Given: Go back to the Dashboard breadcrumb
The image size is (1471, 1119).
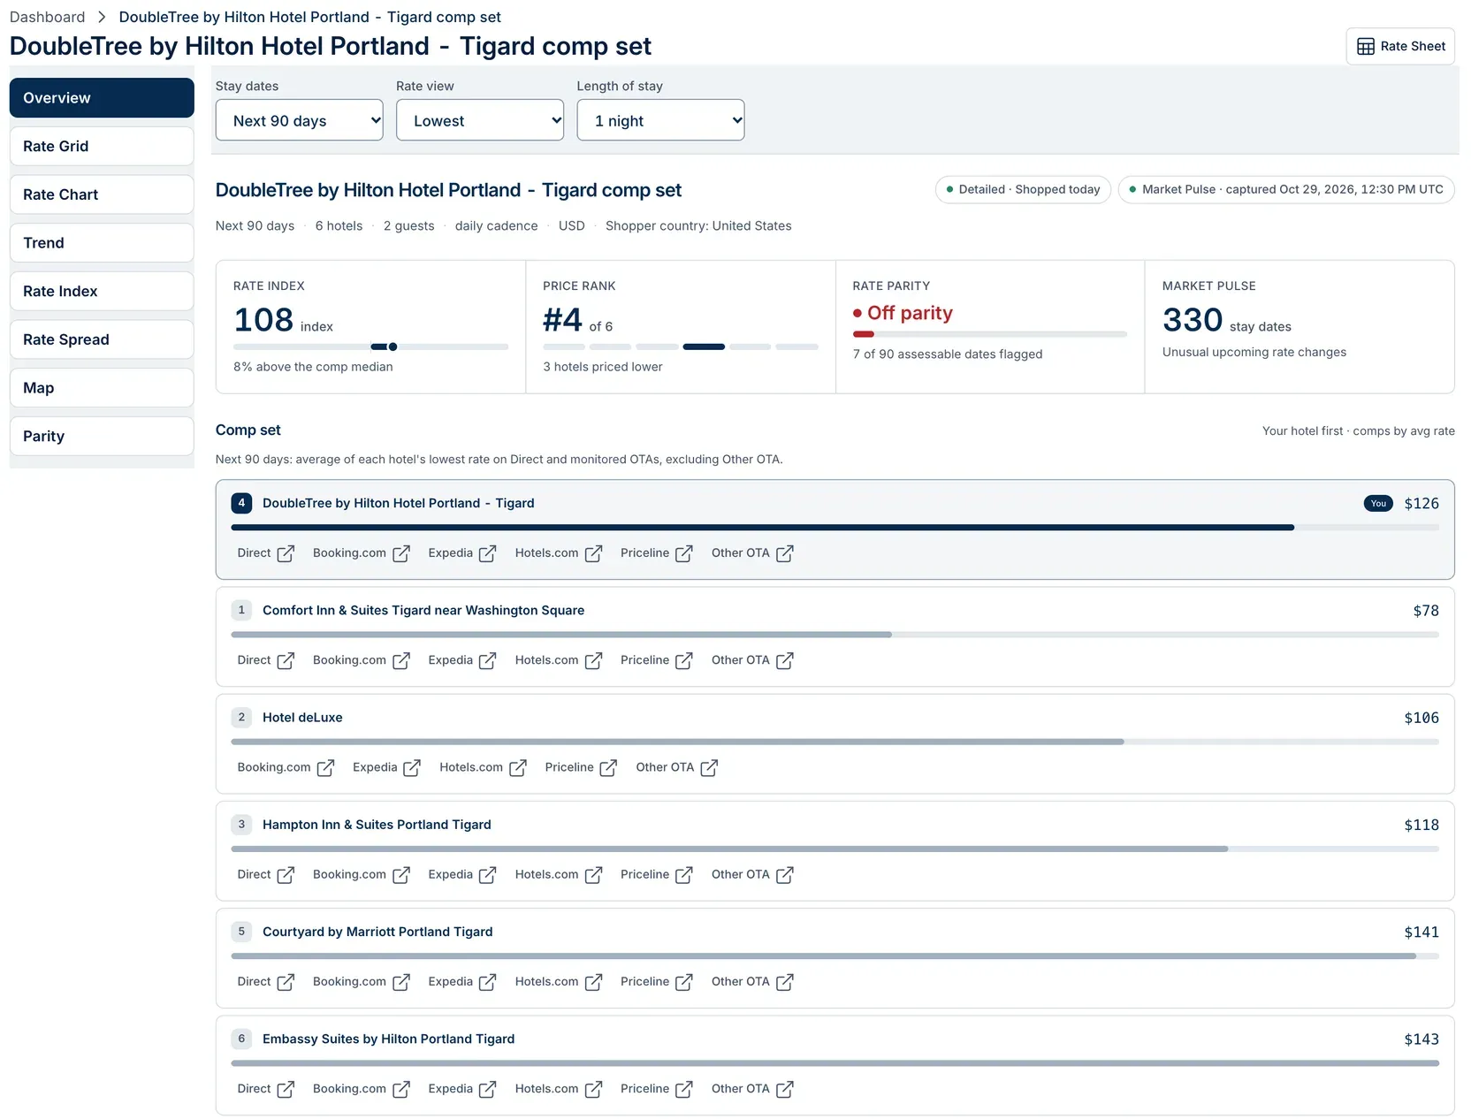Looking at the screenshot, I should pos(47,17).
